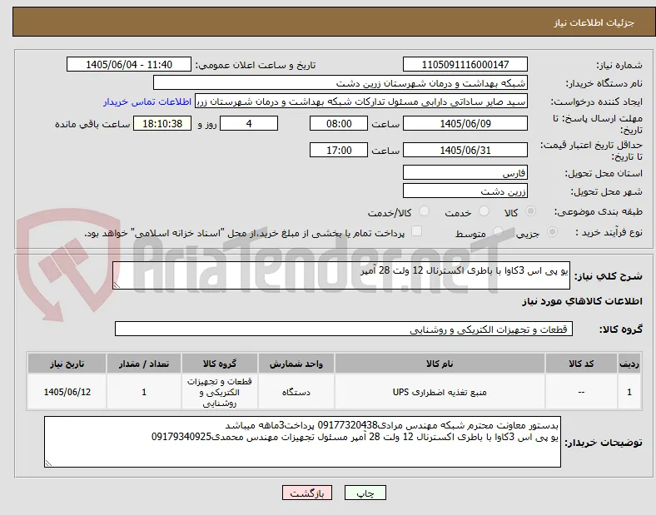Viewport: 656px width, 515px height.
Task: Click the price validity date 1405/06/31
Action: (x=465, y=150)
